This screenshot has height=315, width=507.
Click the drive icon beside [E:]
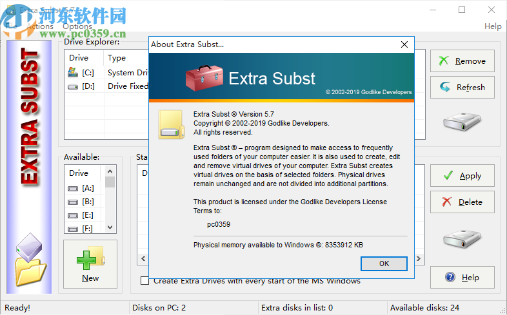point(73,216)
